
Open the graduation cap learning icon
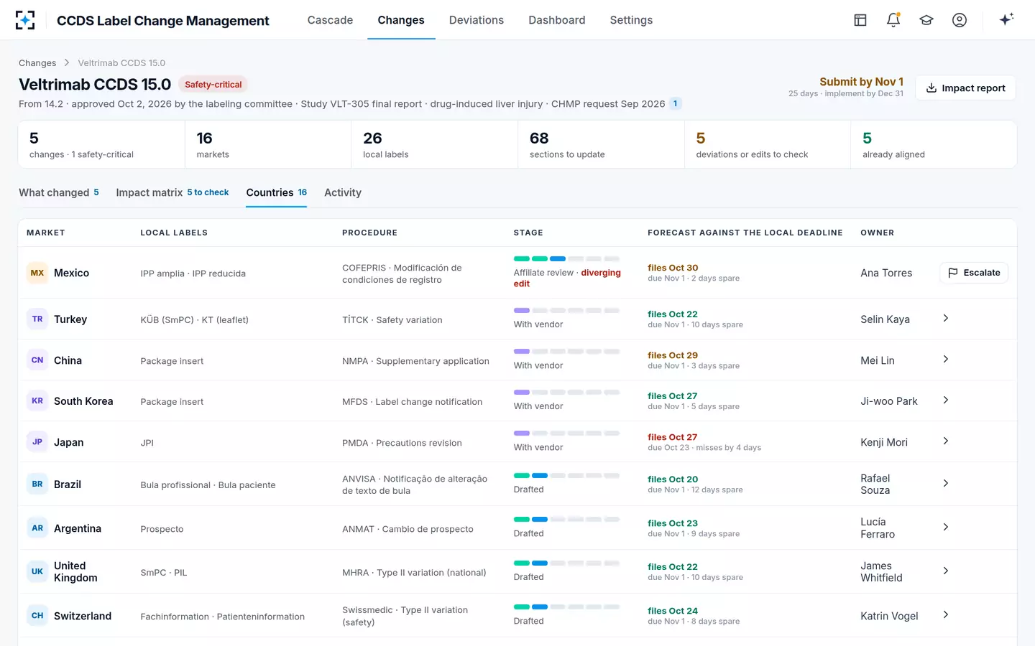coord(926,20)
